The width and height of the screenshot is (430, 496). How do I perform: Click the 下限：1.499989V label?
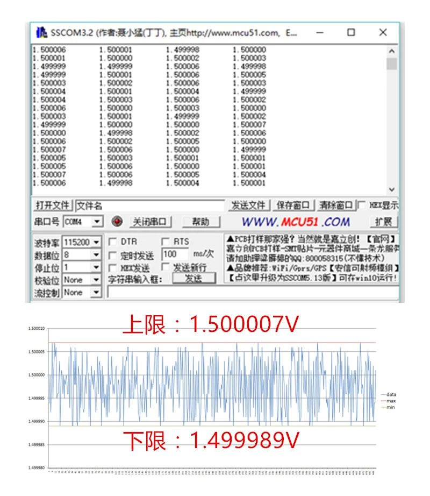tap(211, 441)
